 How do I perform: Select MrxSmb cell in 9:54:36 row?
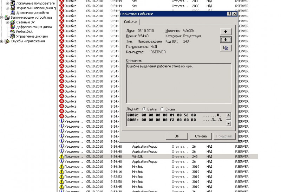pos(138,167)
